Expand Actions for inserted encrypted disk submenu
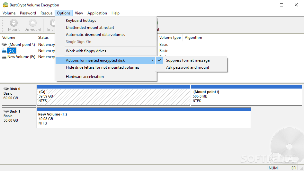Screen dimensions: 304x171 [105, 60]
